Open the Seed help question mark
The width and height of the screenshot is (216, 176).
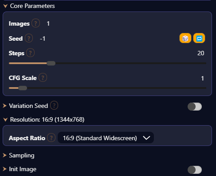29,38
